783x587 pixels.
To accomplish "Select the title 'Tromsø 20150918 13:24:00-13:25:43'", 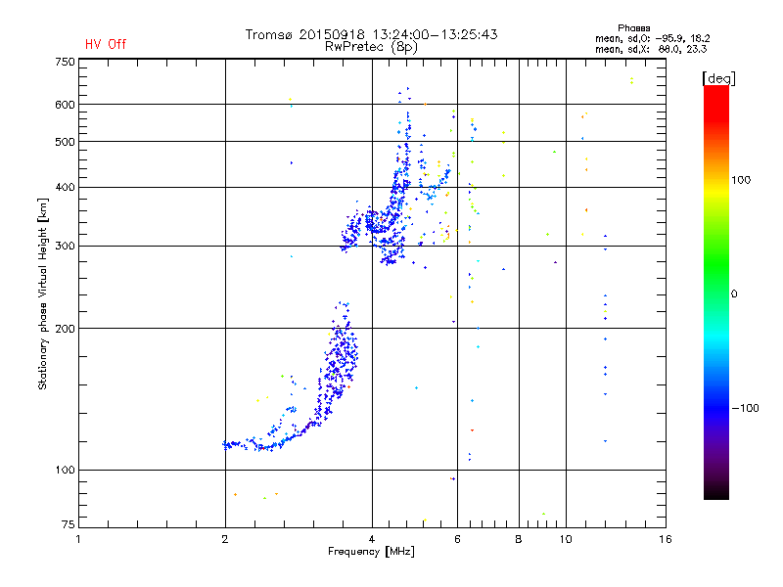I will pos(371,34).
